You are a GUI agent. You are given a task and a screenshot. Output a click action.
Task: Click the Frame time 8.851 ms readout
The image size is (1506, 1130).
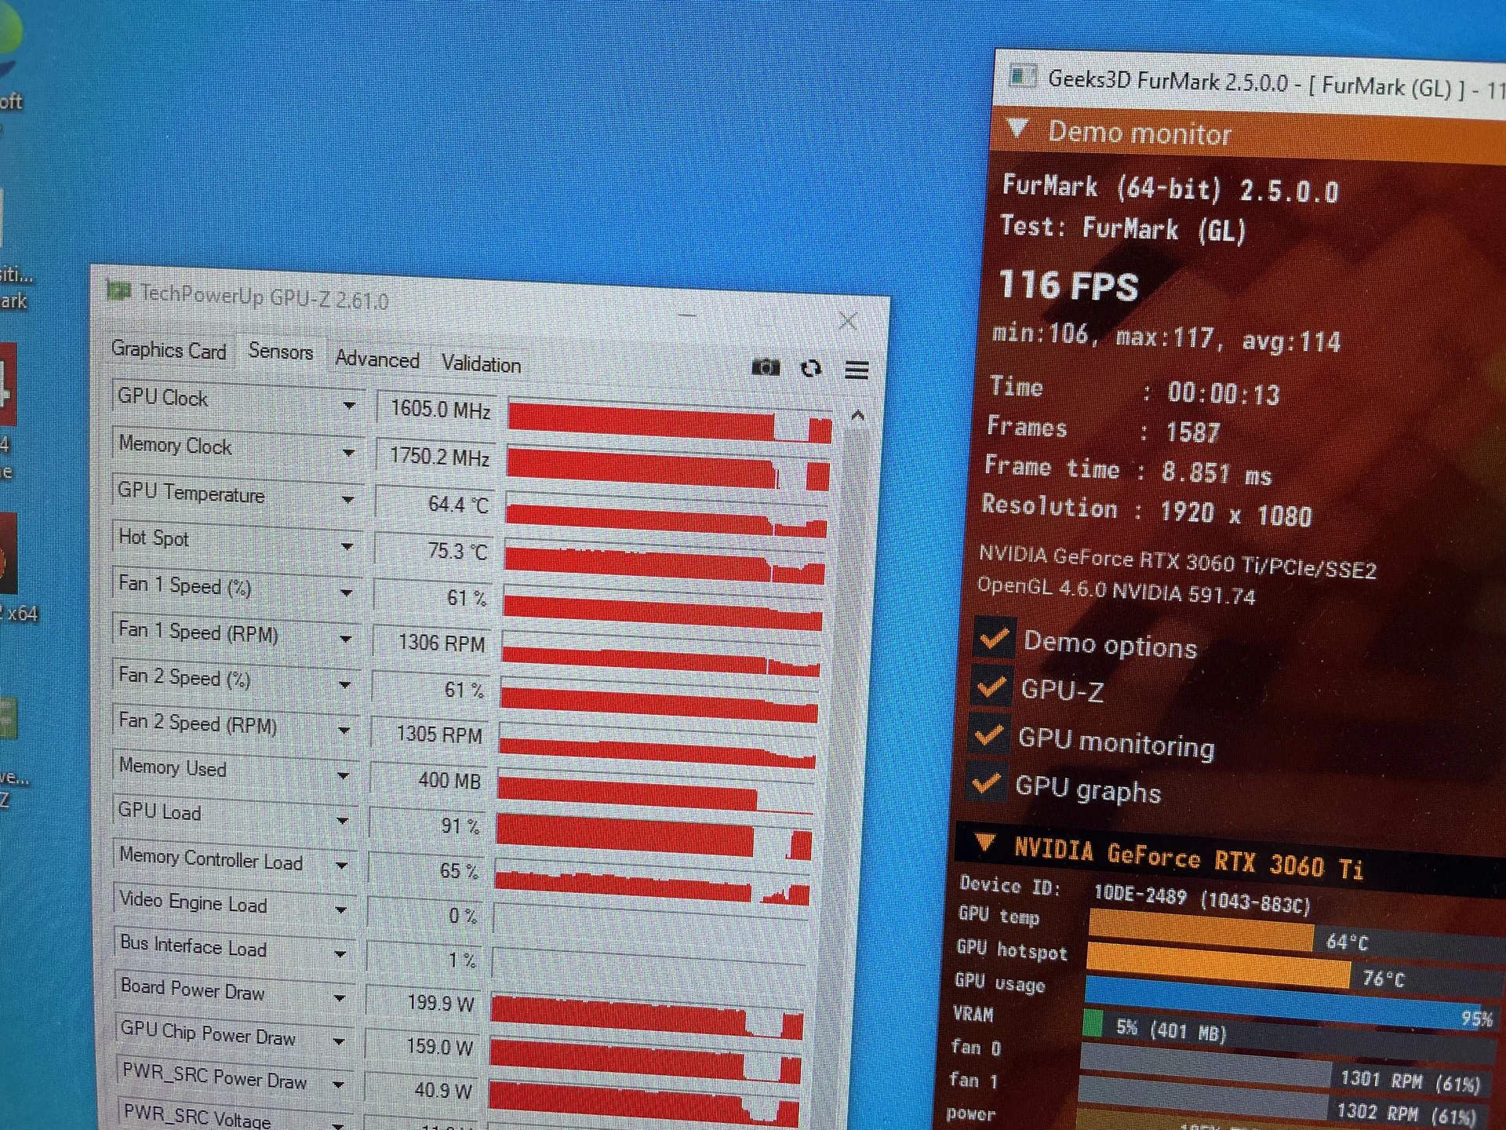point(1128,470)
